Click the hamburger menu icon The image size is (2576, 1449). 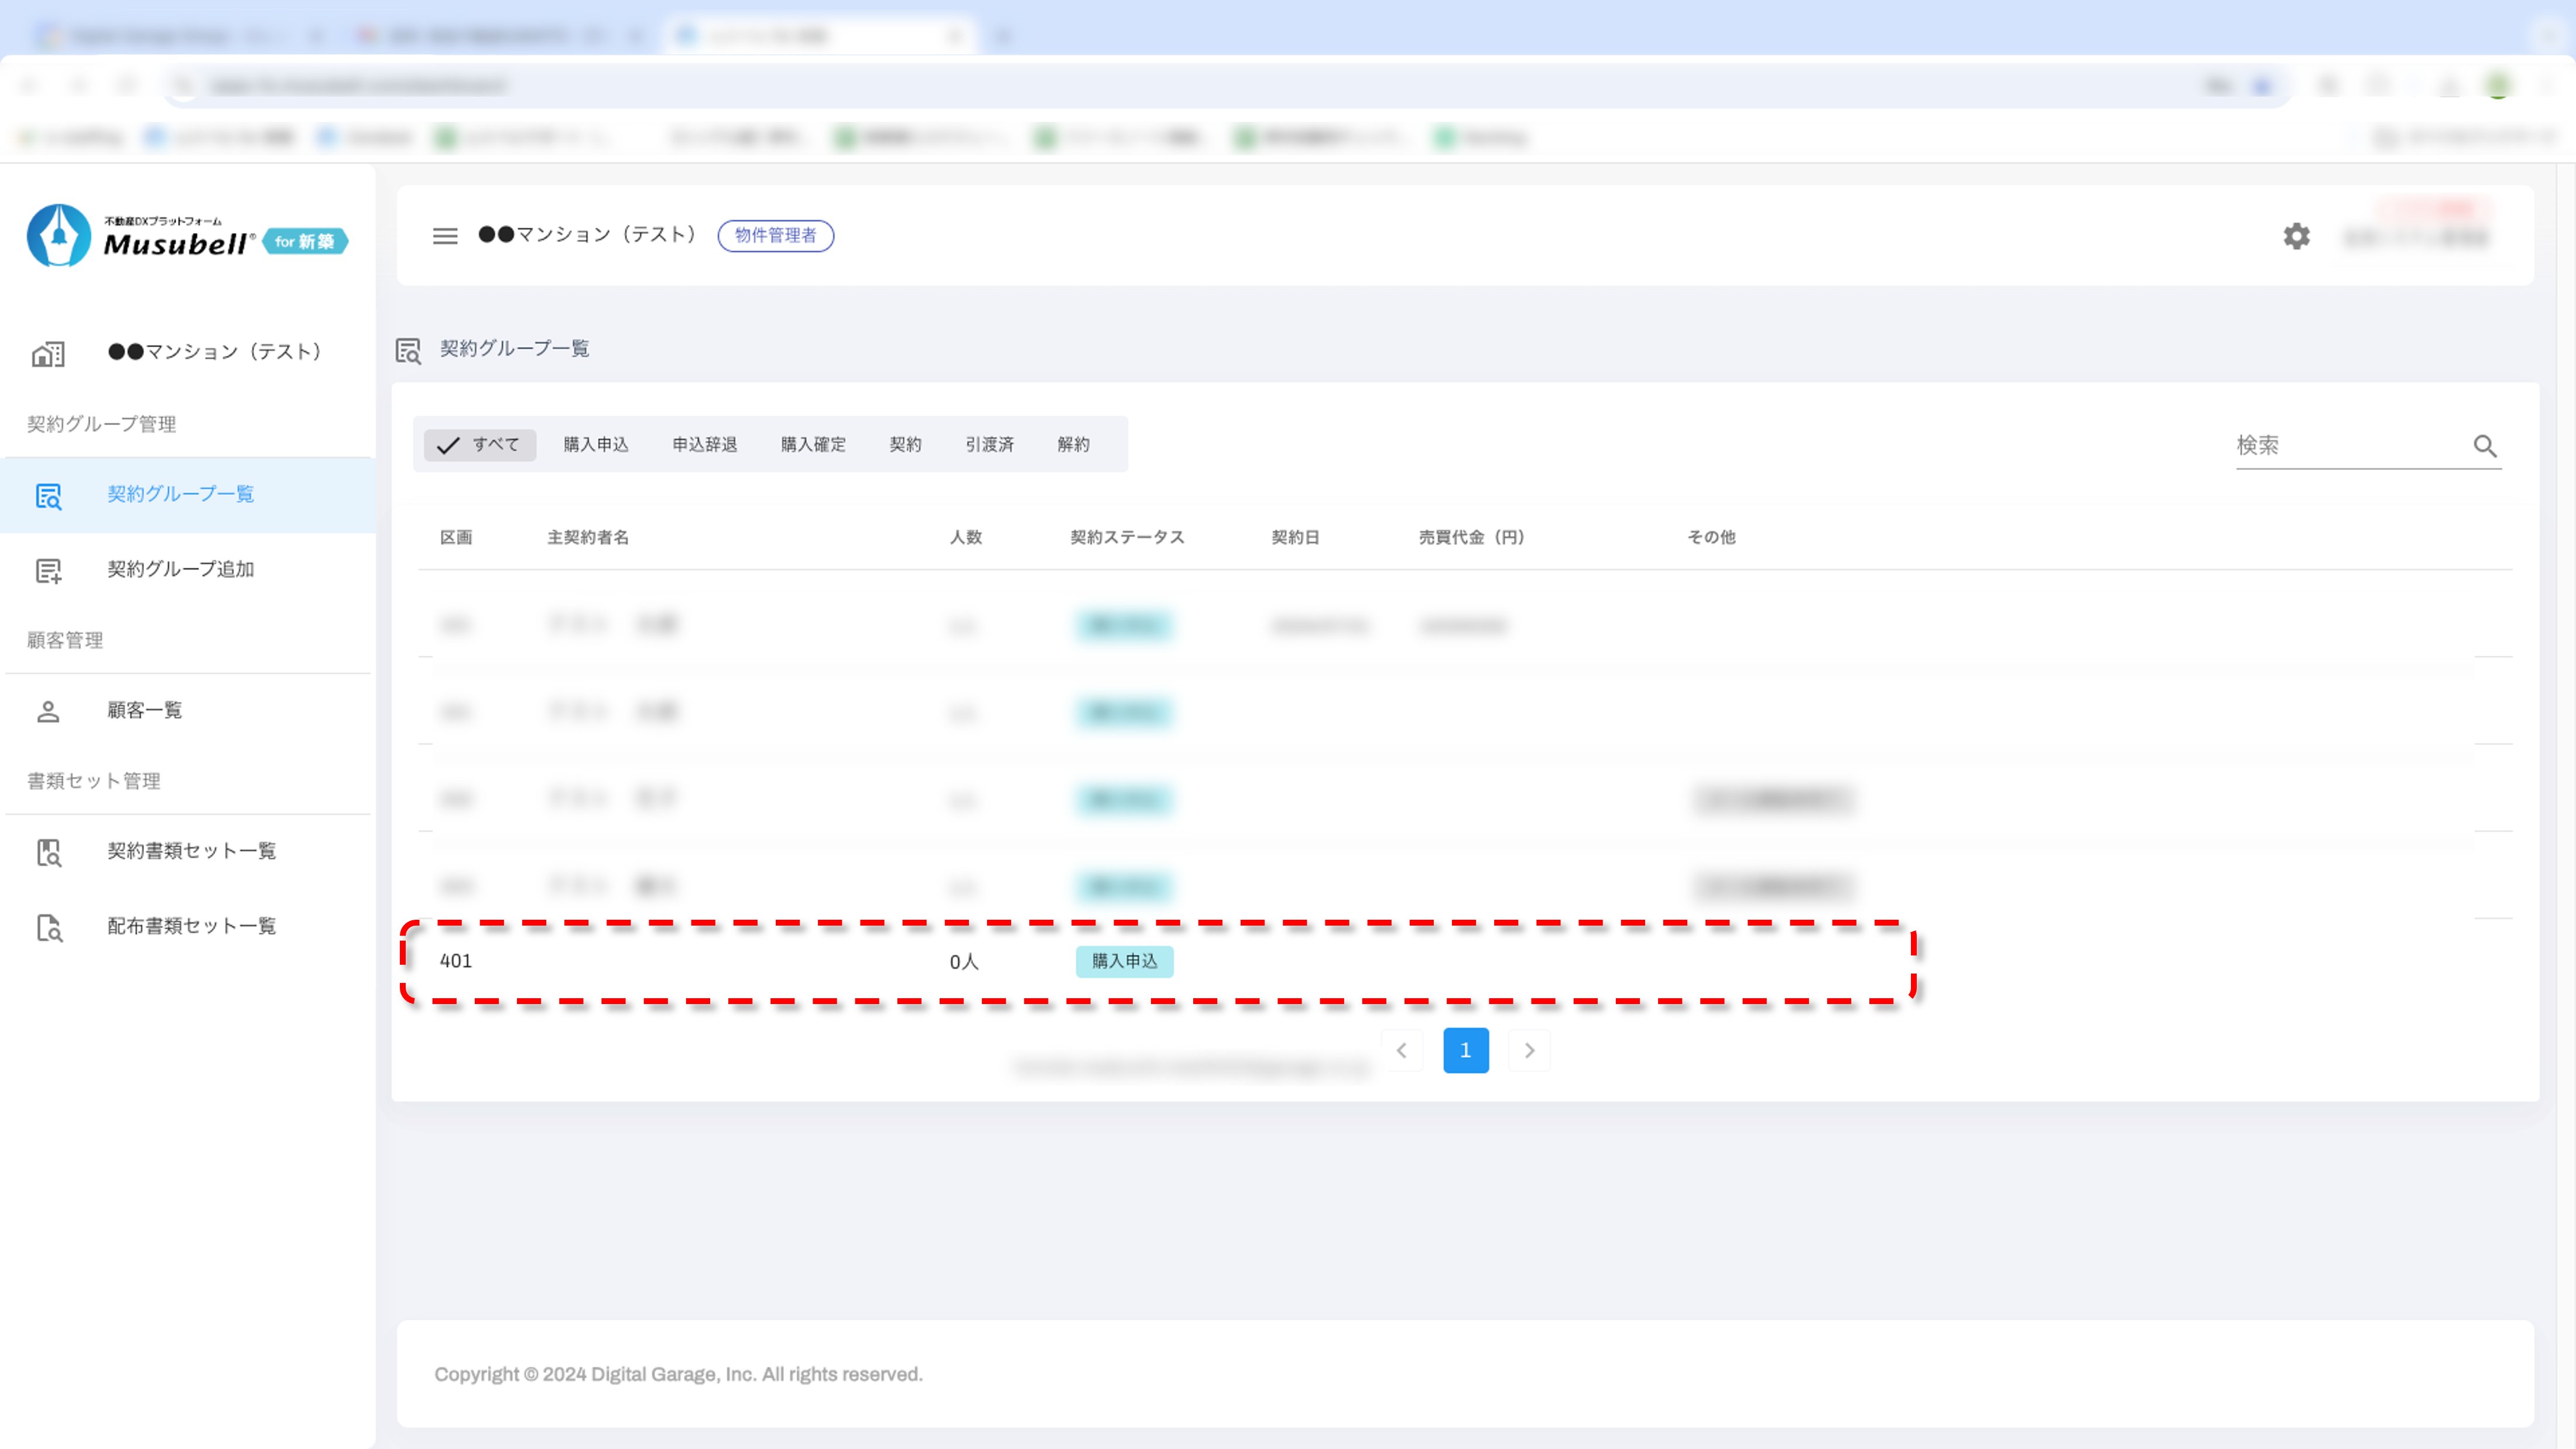(445, 236)
